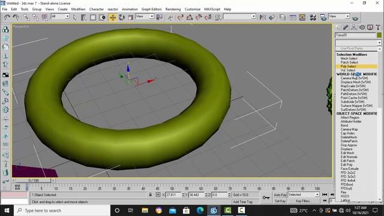384x216 pixels.
Task: Select the Select and Rotate tool
Action: pos(122,17)
